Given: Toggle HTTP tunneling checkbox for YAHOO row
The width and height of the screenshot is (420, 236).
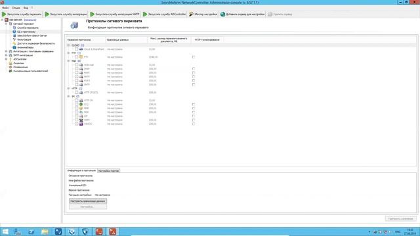Looking at the screenshot, I should point(194,124).
